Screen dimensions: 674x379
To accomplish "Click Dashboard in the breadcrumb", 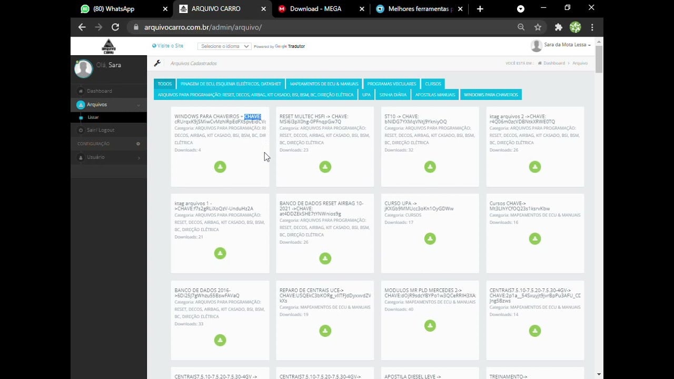I will (x=554, y=63).
